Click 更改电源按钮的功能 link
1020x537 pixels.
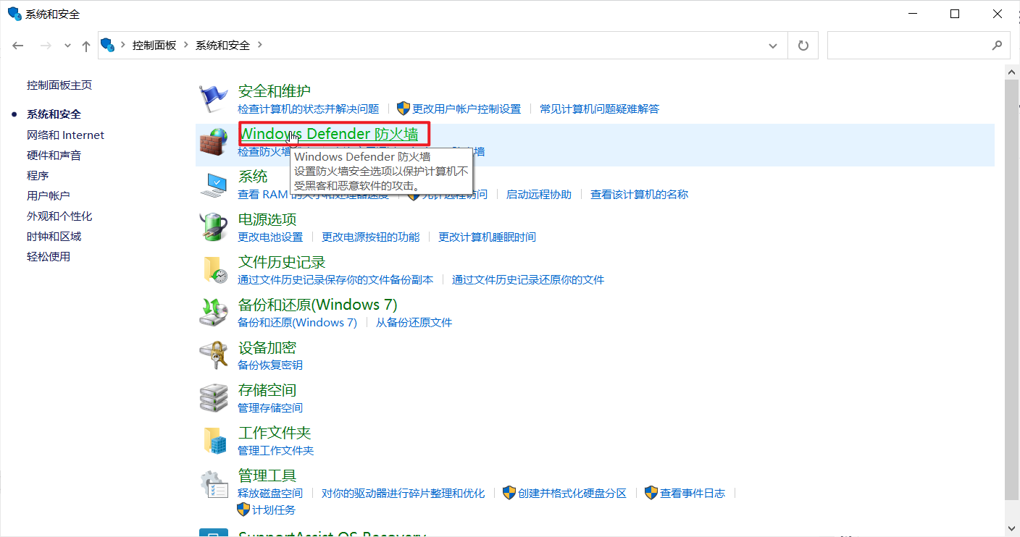click(371, 237)
